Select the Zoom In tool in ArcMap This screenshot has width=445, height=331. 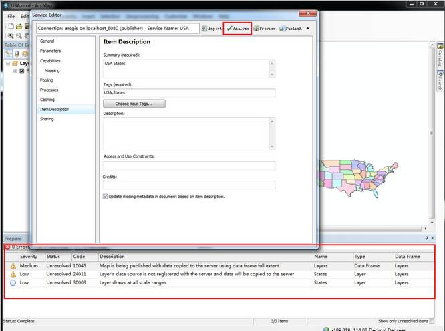point(11,36)
